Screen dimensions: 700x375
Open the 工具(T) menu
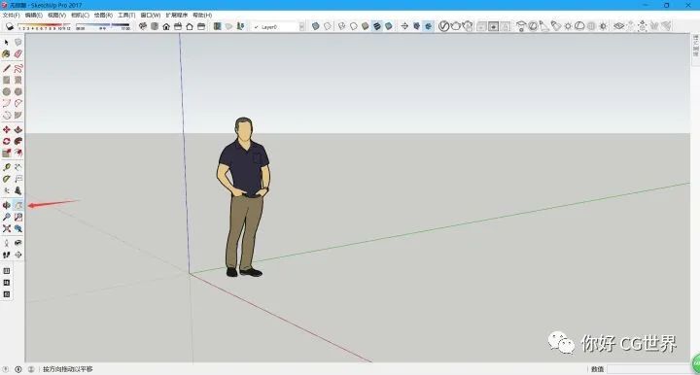pos(126,16)
